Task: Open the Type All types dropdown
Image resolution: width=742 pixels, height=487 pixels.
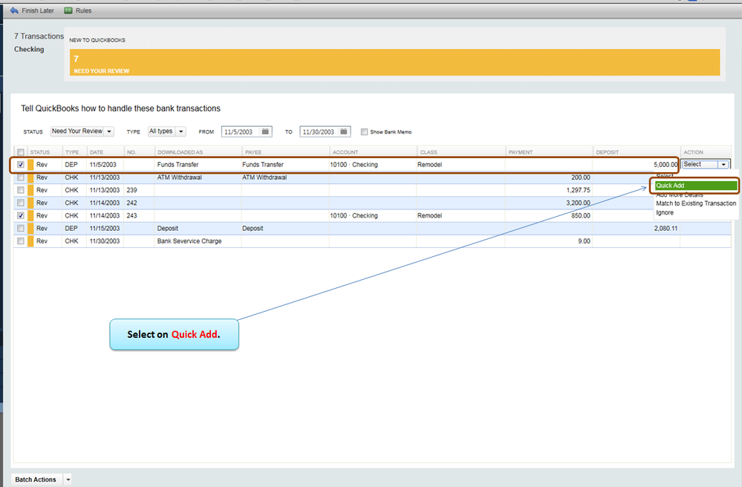Action: point(166,131)
